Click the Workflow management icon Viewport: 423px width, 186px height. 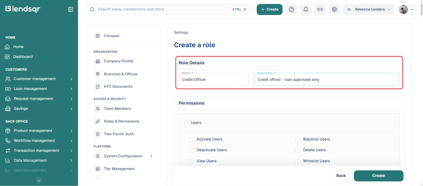[8, 140]
